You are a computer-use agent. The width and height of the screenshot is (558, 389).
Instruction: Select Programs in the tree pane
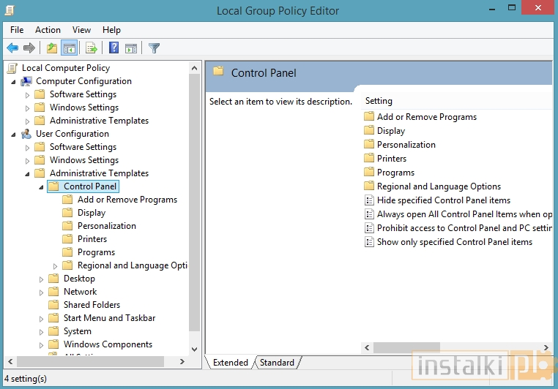click(x=96, y=252)
